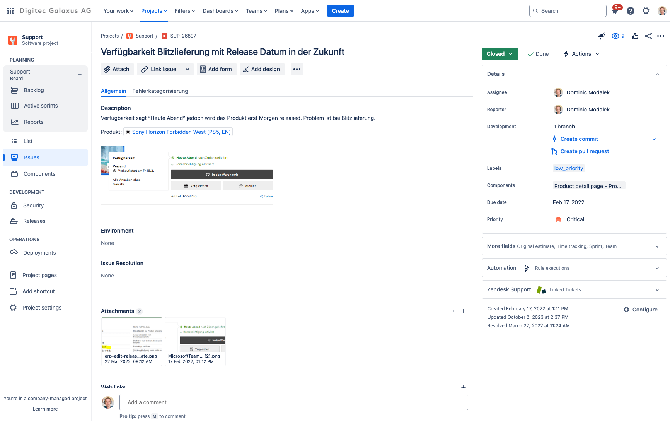
Task: Open the app switcher grid icon
Action: click(x=10, y=11)
